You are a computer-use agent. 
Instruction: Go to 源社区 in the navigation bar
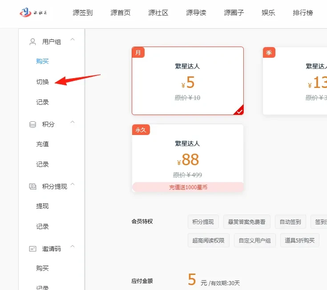click(158, 12)
